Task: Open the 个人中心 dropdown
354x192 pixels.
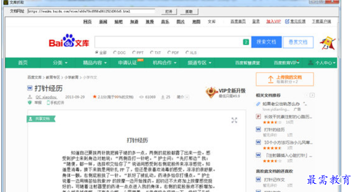Action: coord(322,63)
